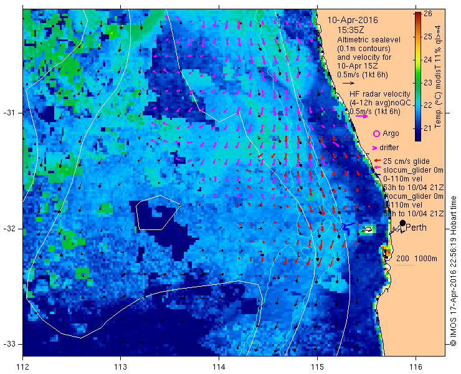461x374 pixels.
Task: Click the colorbar tick label 24
Action: pyautogui.click(x=428, y=59)
